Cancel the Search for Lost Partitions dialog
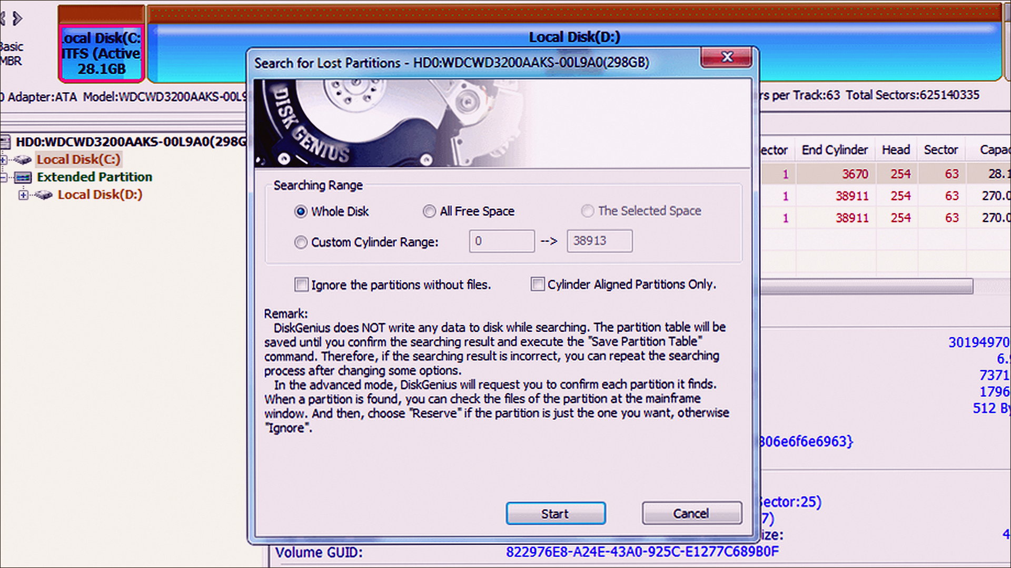Screen dimensions: 1011x568 pyautogui.click(x=691, y=513)
